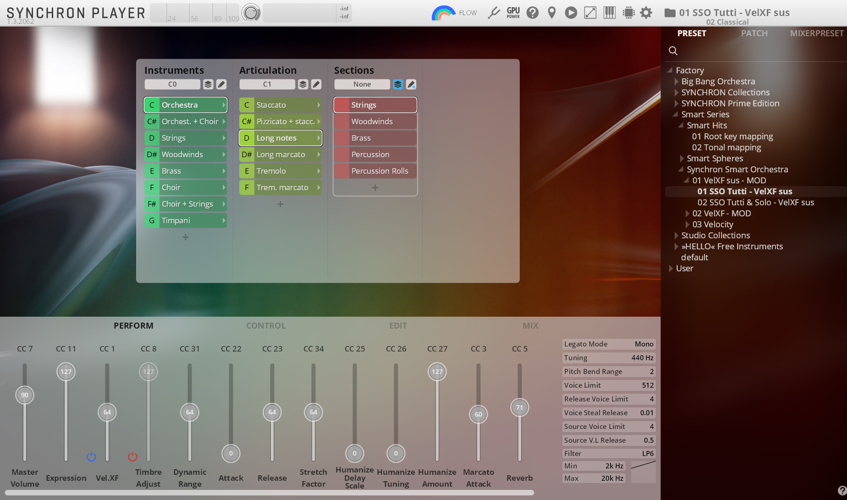This screenshot has width=847, height=500.
Task: Adjust the Master Volume slider handle
Action: click(25, 395)
